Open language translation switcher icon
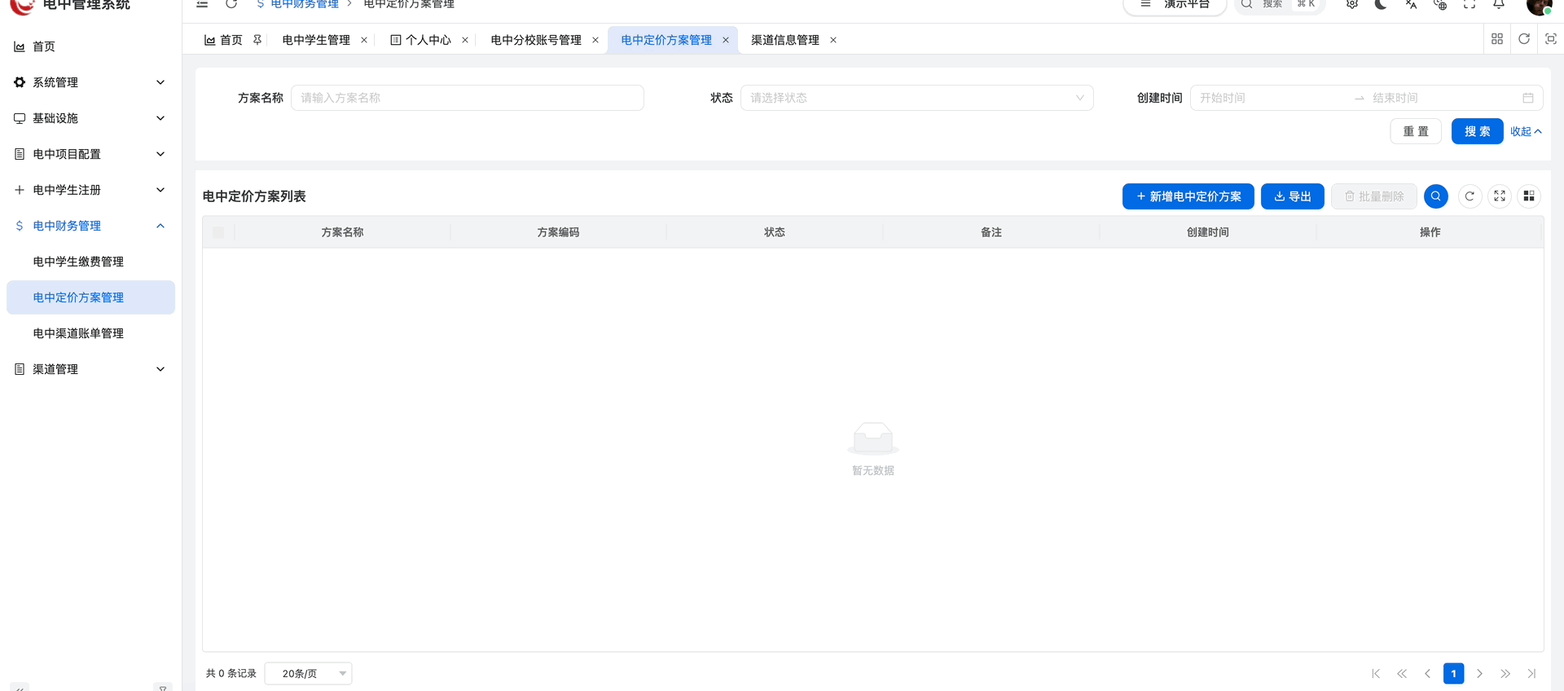Image resolution: width=1564 pixels, height=691 pixels. pyautogui.click(x=1411, y=4)
